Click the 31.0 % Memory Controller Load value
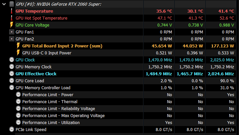 227,88
